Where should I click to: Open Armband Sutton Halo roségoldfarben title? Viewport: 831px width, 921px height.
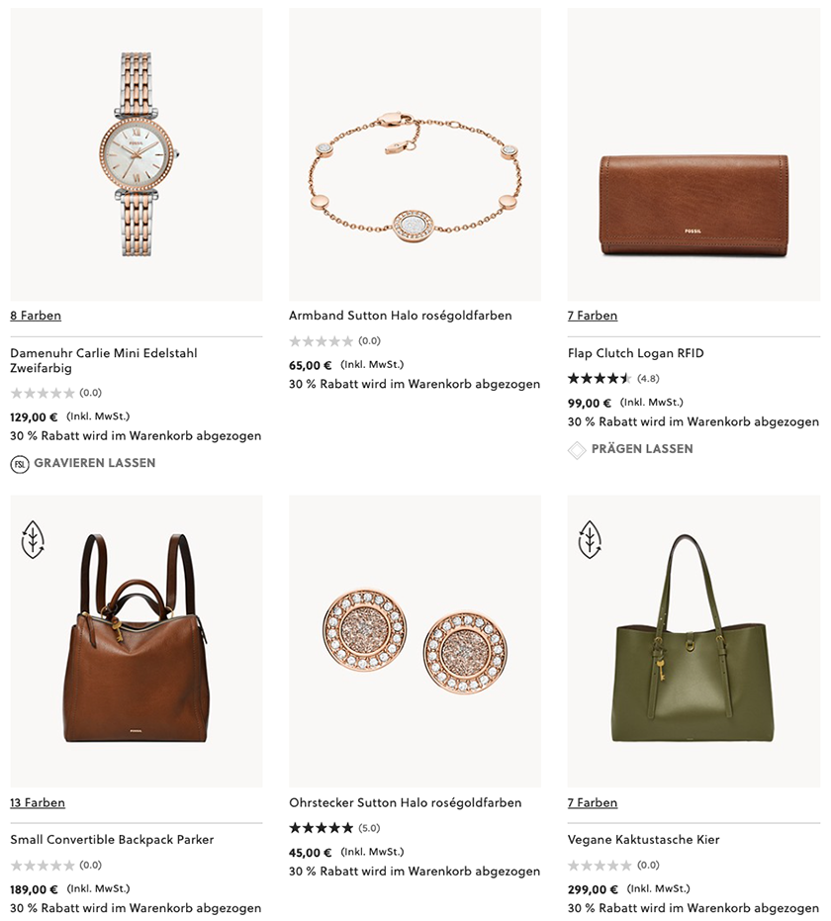pyautogui.click(x=401, y=316)
